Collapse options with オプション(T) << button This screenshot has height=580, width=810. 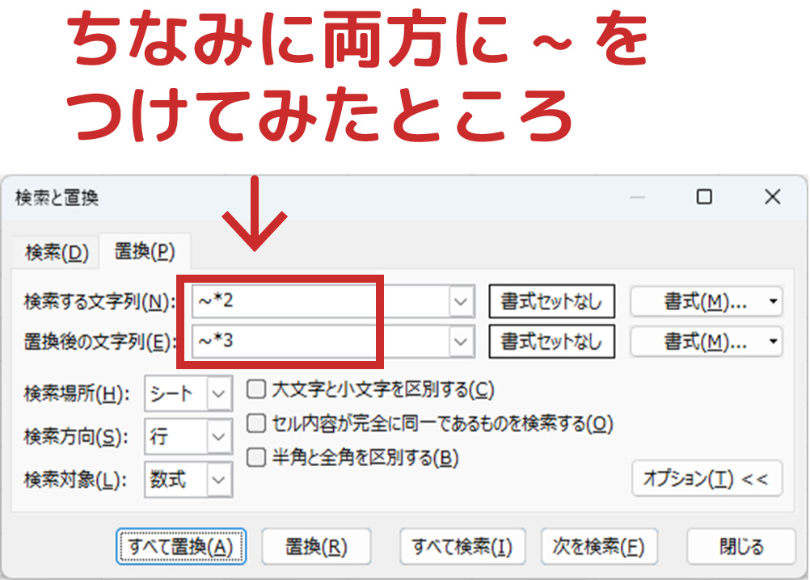(707, 479)
